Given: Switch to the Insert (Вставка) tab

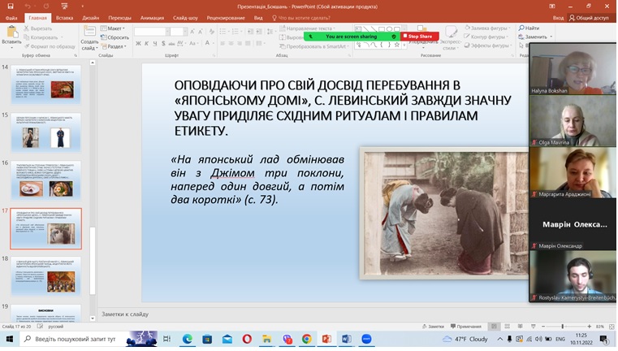Looking at the screenshot, I should pos(64,18).
